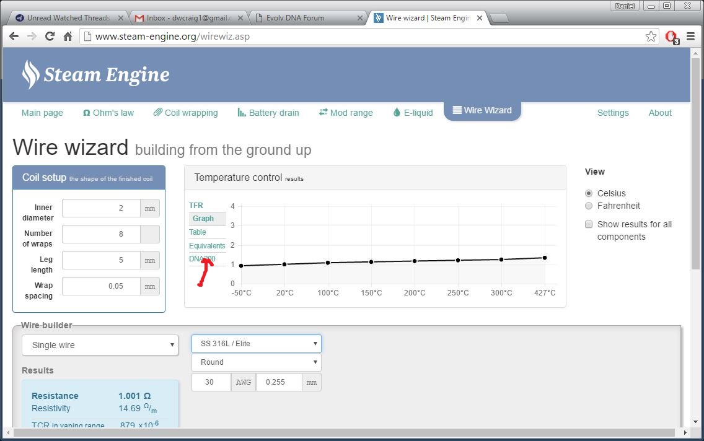Bookmark page with the star icon
704x441 pixels.
click(651, 37)
